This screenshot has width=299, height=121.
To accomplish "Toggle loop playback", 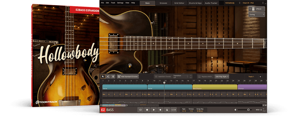I will (x=140, y=110).
